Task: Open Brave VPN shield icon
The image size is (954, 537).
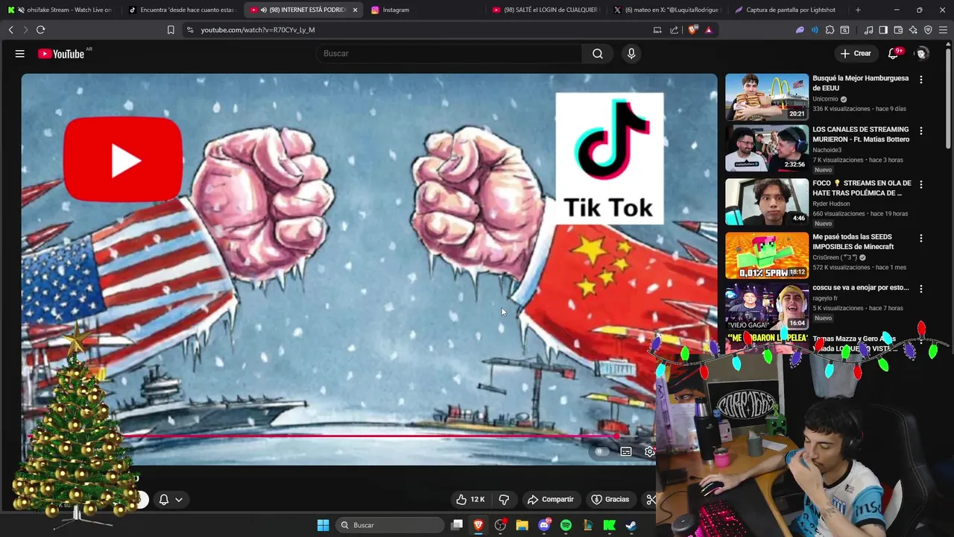Action: click(x=928, y=30)
